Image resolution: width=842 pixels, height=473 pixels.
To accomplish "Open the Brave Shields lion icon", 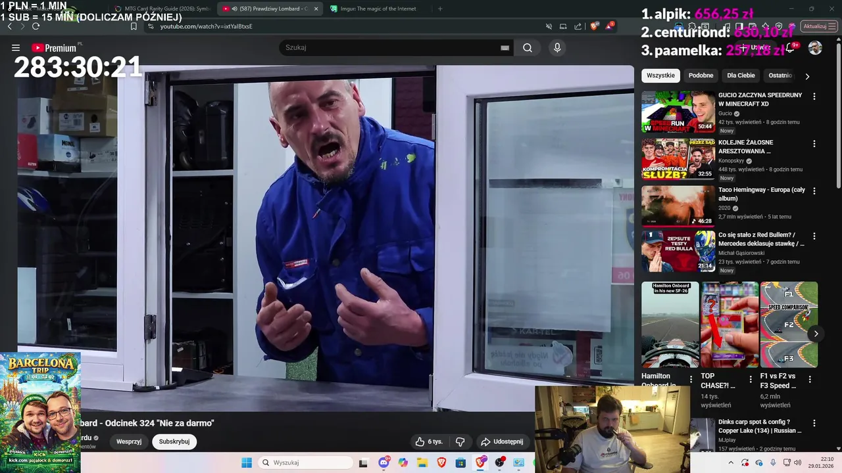I will click(593, 26).
